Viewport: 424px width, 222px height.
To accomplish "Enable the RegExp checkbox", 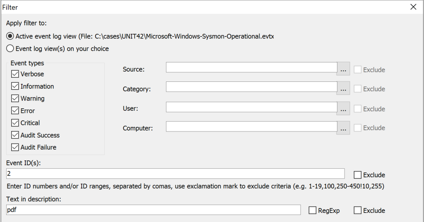I will [312, 210].
